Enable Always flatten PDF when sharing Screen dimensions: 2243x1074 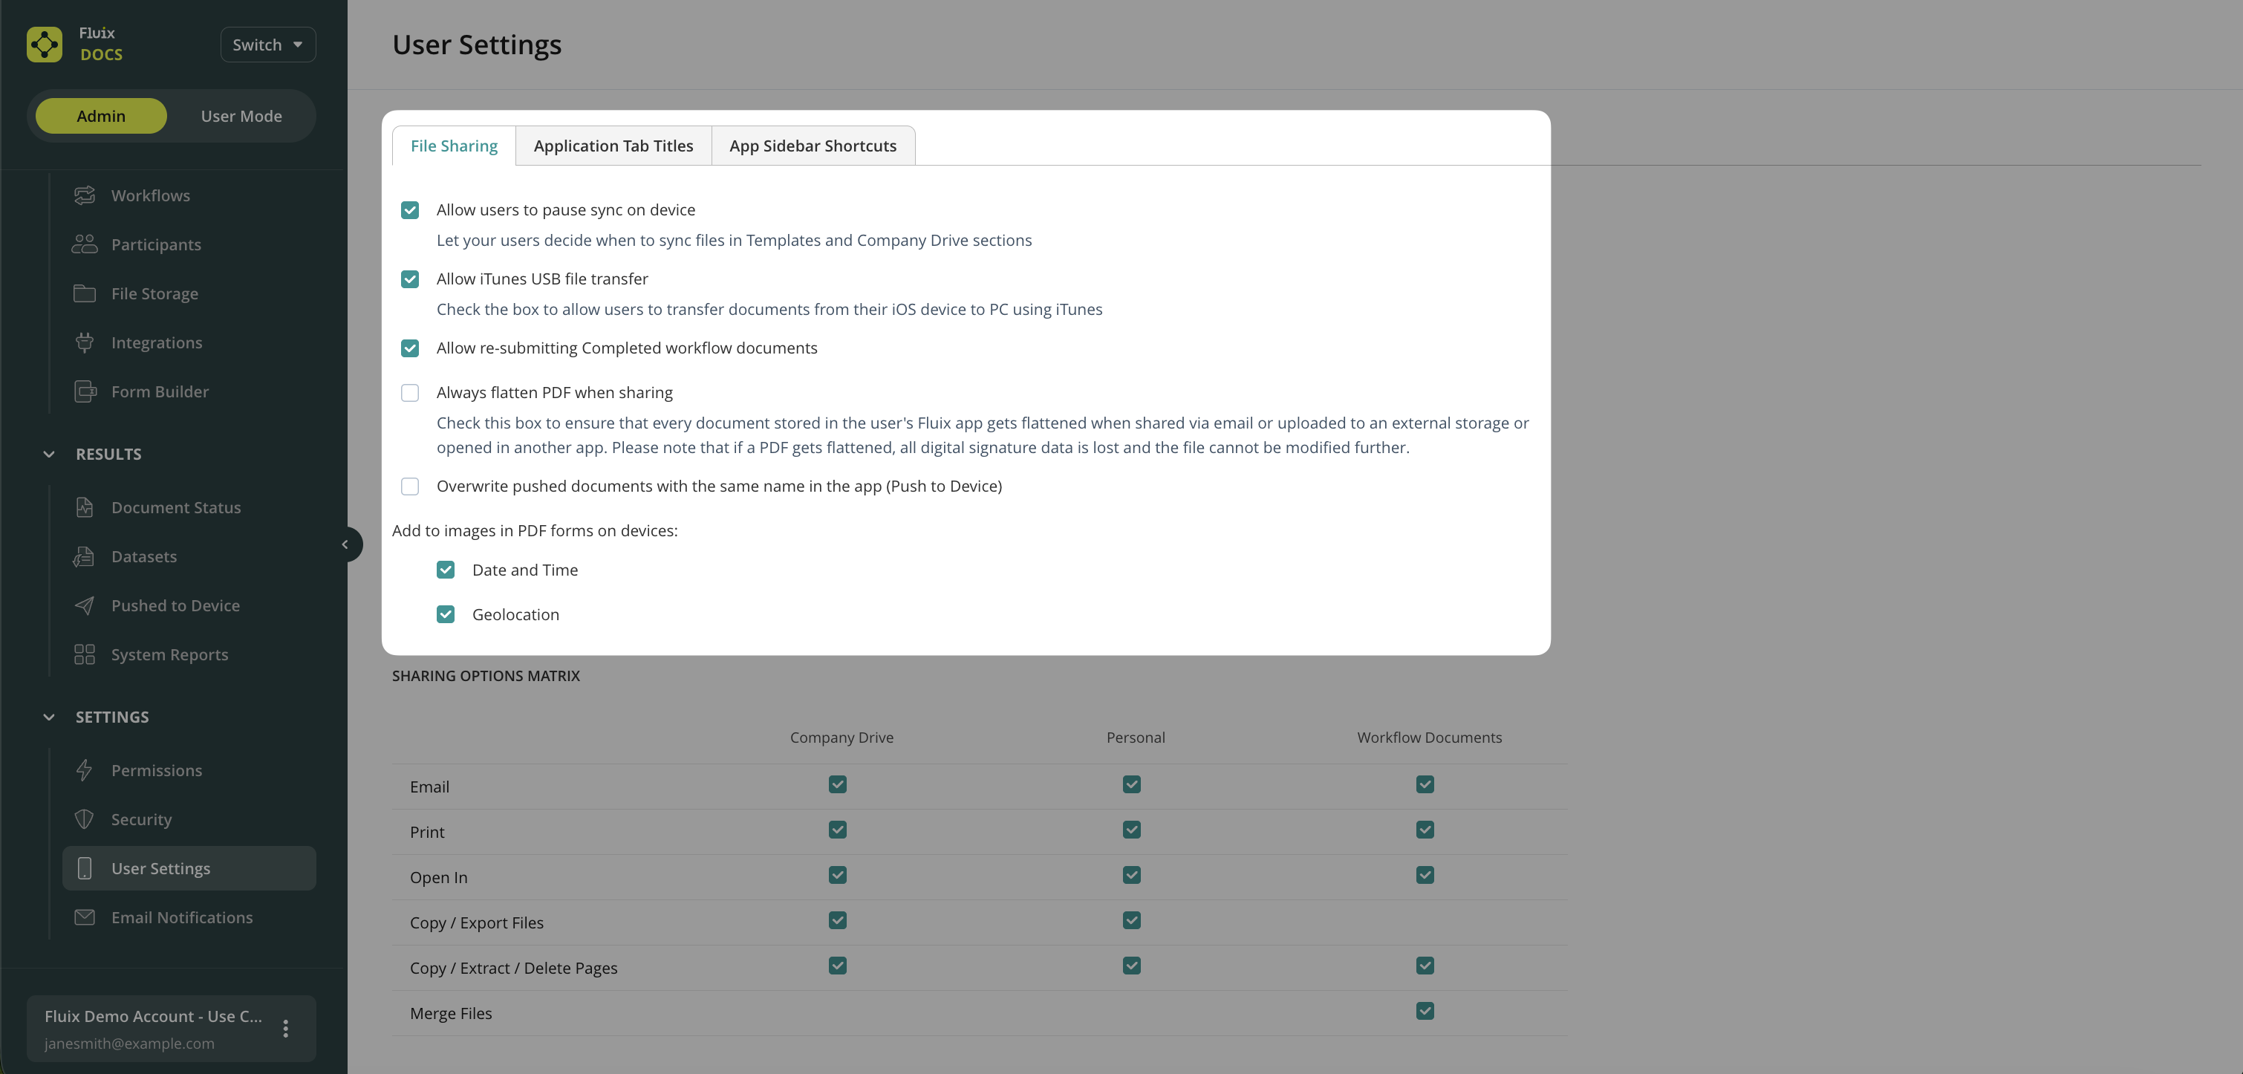[x=410, y=393]
